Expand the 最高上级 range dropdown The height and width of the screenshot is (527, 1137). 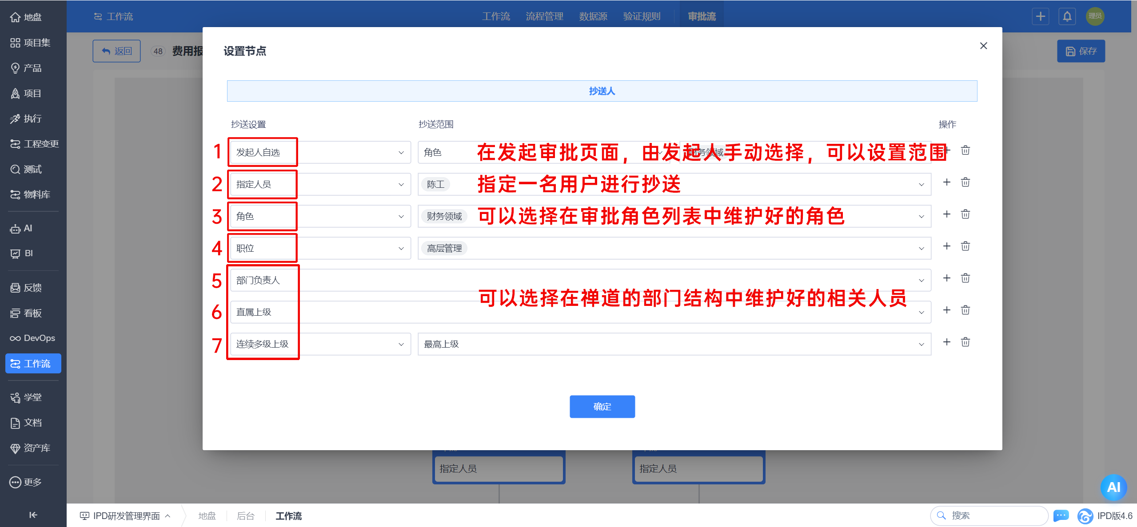coord(674,344)
